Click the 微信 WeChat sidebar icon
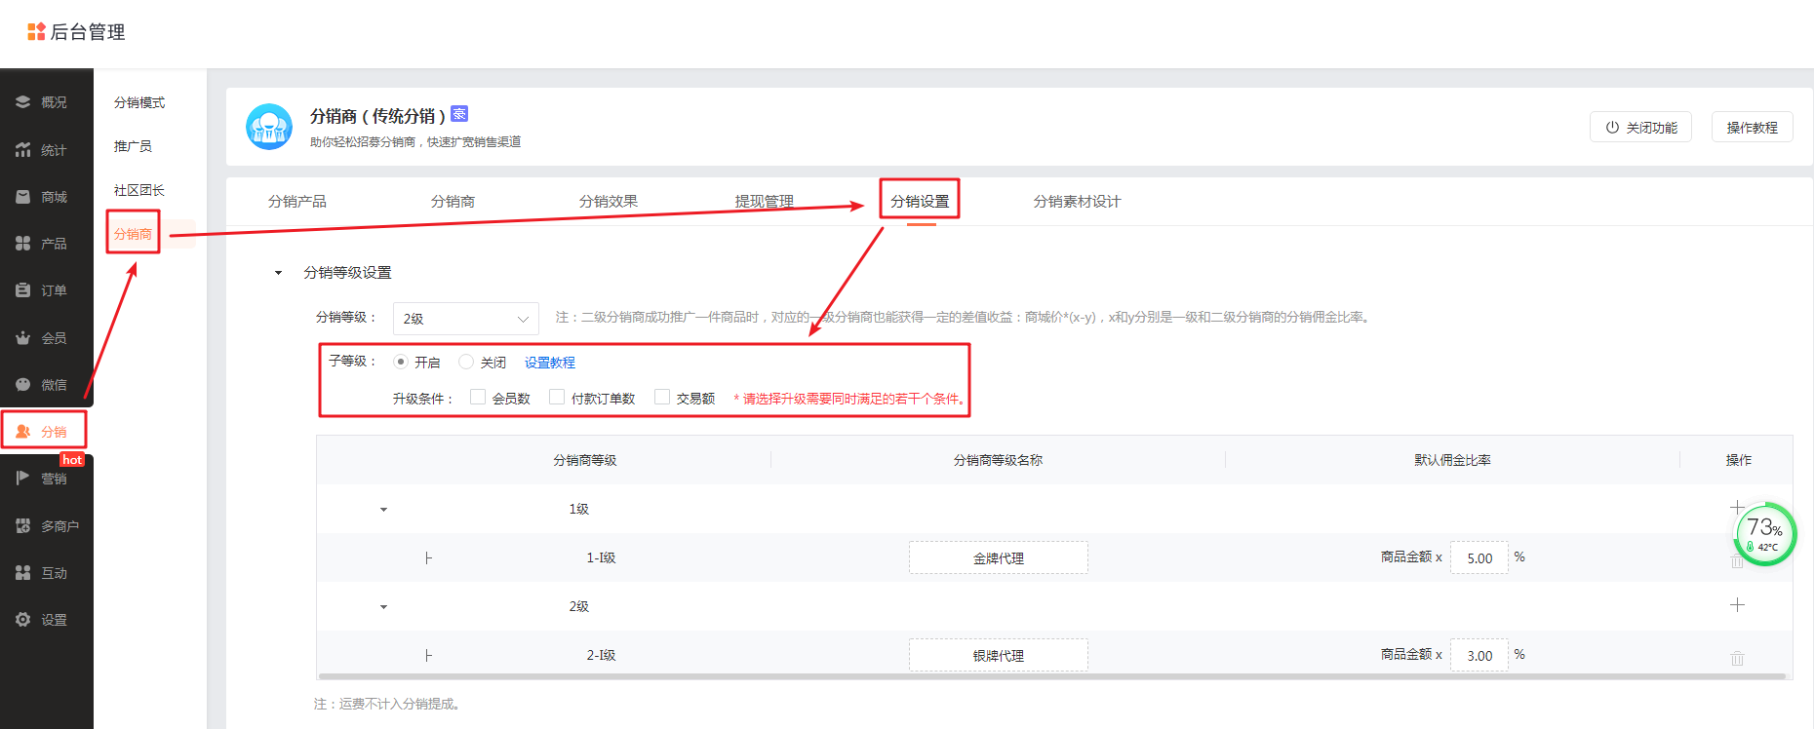Viewport: 1814px width, 729px height. 23,385
